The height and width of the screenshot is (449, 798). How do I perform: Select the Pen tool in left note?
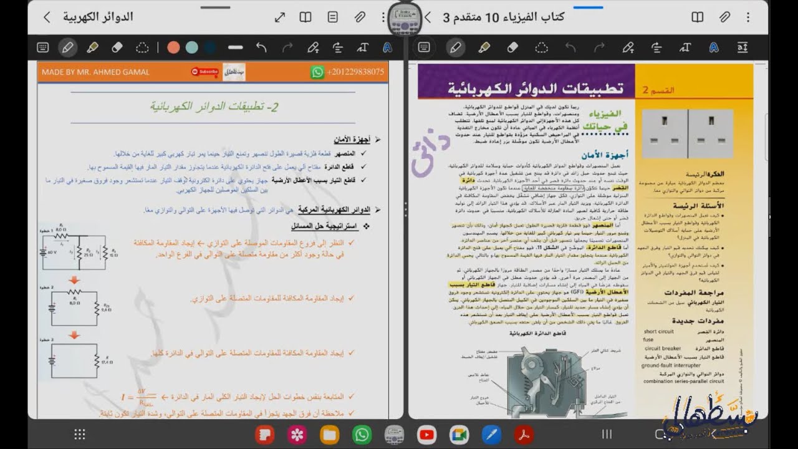pos(67,47)
